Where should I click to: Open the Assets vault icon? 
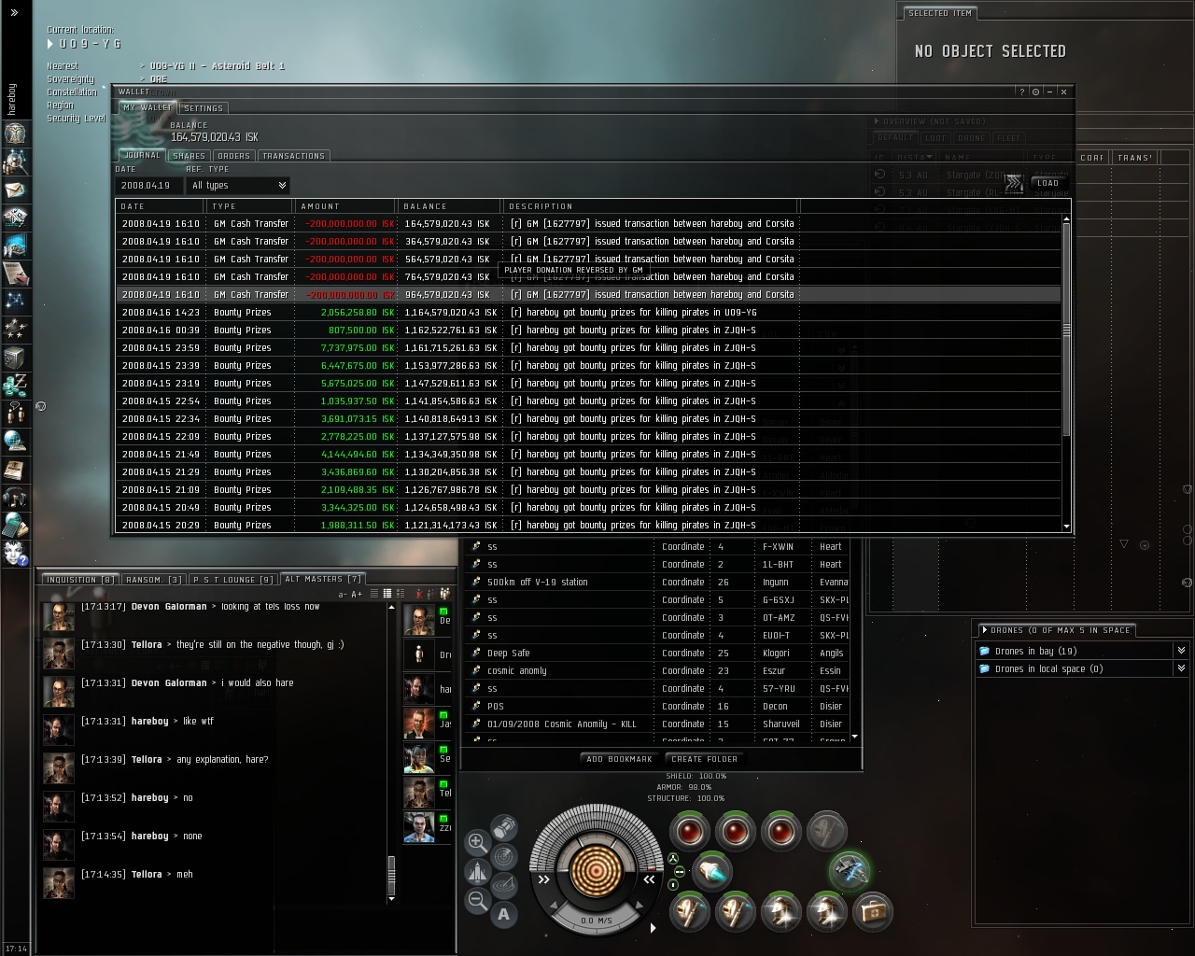pyautogui.click(x=15, y=357)
